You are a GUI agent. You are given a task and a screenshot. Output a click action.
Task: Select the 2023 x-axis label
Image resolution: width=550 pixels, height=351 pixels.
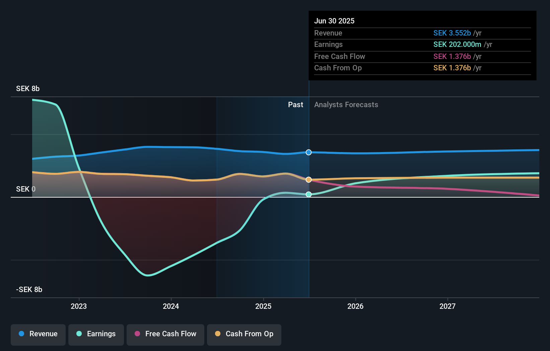pyautogui.click(x=79, y=306)
